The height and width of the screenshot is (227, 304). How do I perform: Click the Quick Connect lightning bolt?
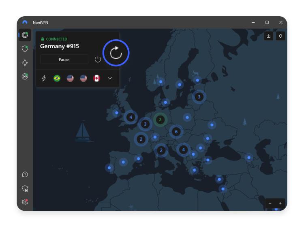[44, 78]
